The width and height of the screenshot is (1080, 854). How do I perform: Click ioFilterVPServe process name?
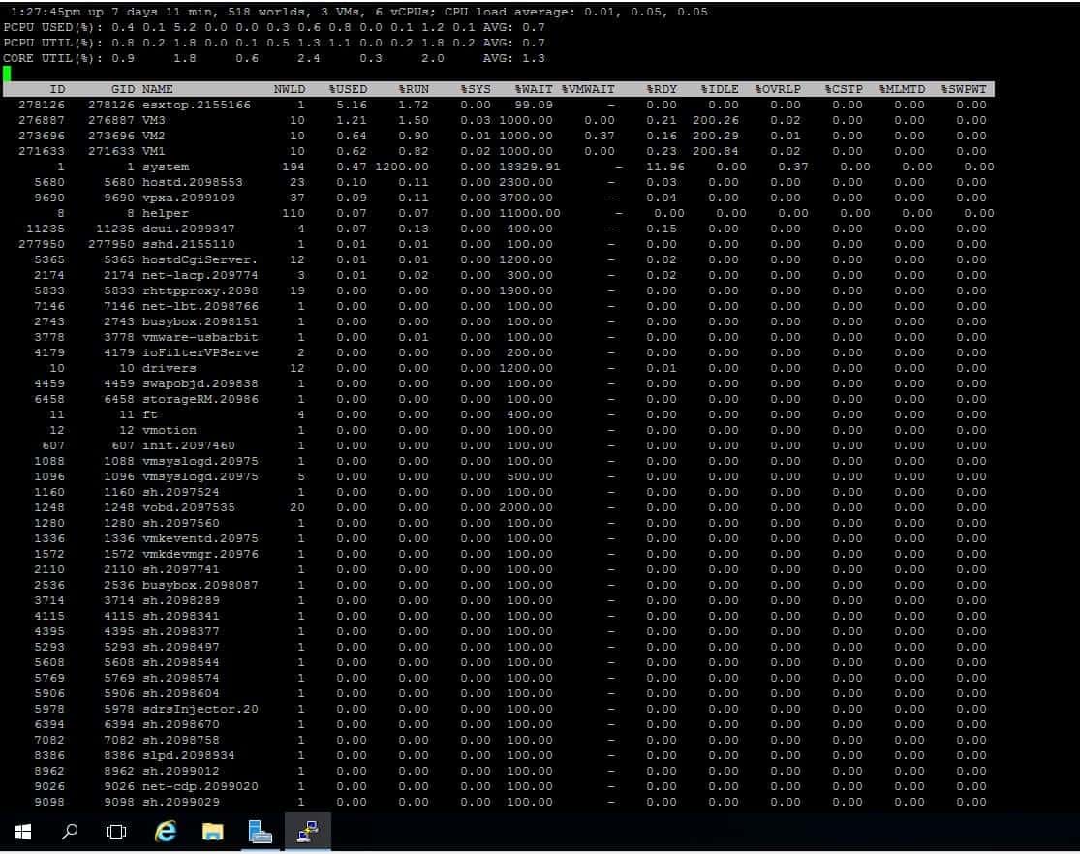(x=200, y=352)
